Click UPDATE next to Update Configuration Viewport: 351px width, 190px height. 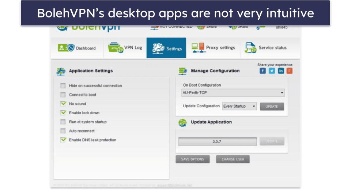coord(272,107)
